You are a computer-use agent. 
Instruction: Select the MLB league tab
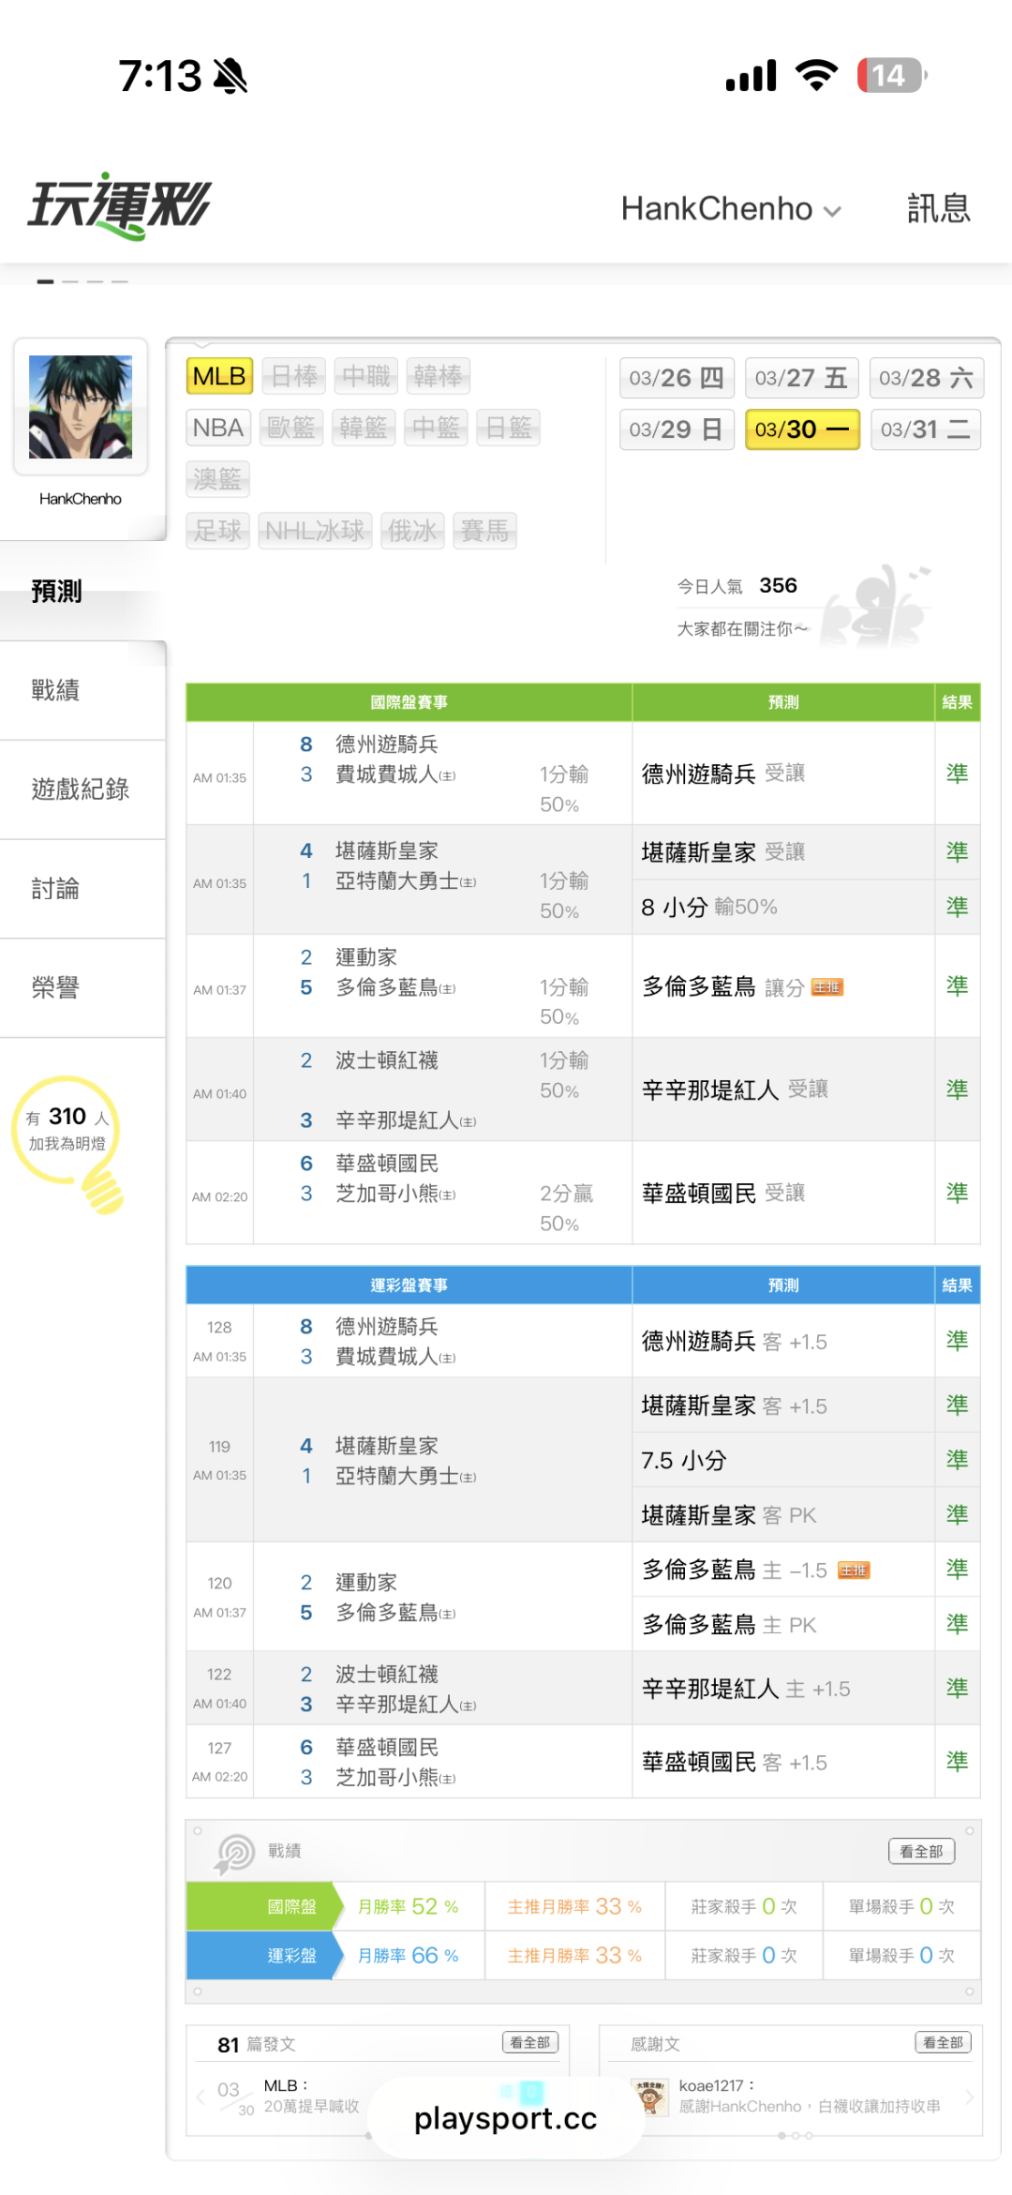pos(219,377)
